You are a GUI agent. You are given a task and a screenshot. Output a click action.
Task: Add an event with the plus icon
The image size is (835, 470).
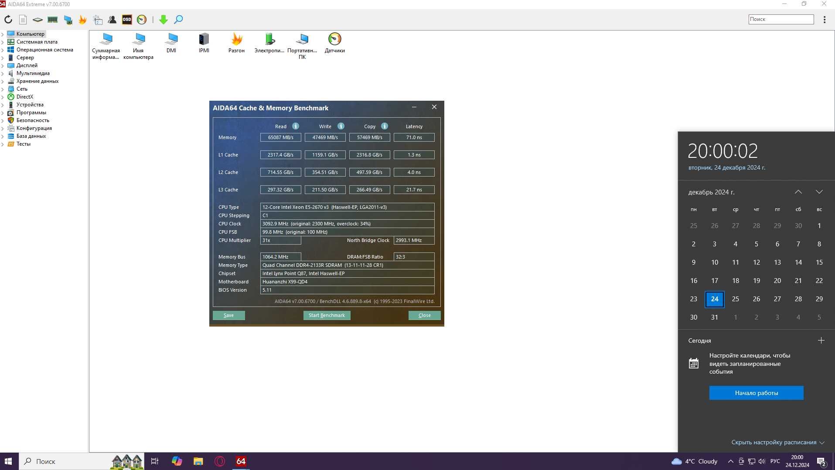tap(821, 341)
